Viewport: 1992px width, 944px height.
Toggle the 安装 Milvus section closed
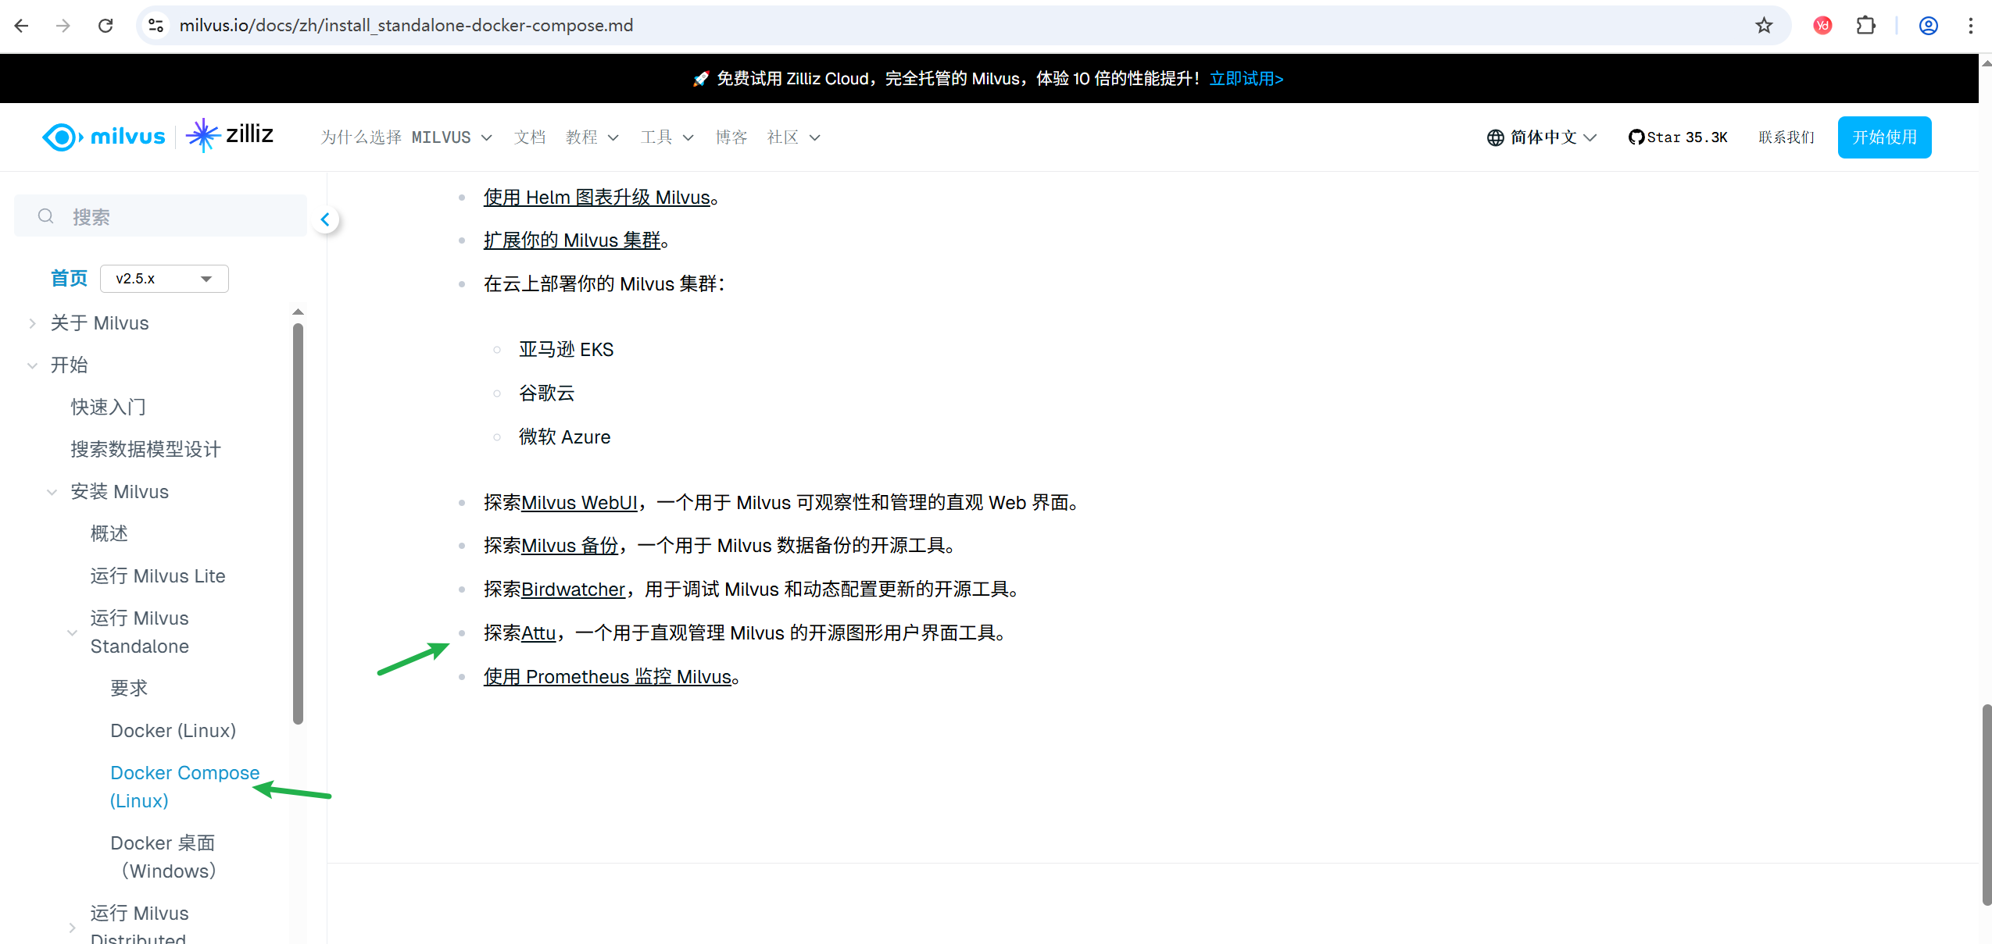52,492
